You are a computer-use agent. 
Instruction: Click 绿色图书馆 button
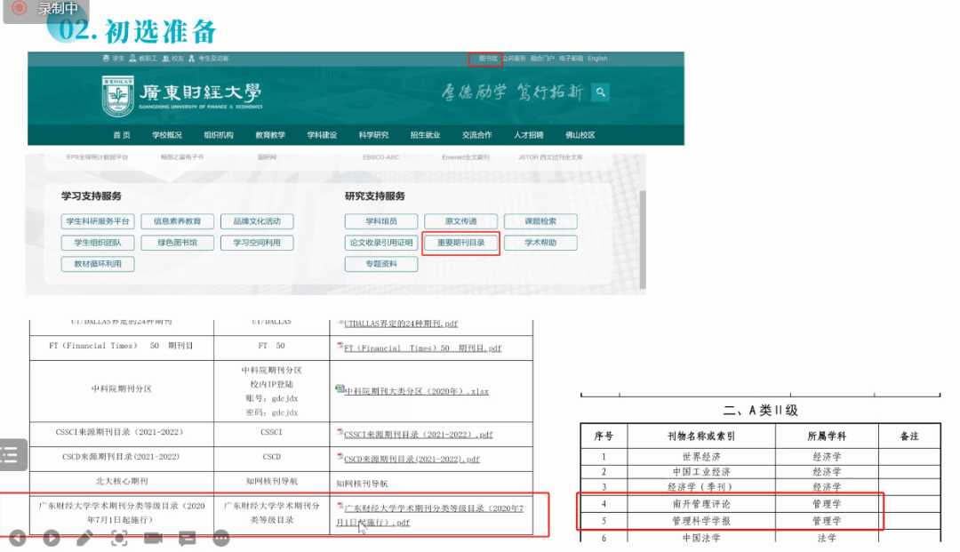(x=178, y=243)
